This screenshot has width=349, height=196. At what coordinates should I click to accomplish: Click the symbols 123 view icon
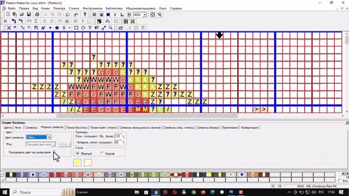coord(107,21)
